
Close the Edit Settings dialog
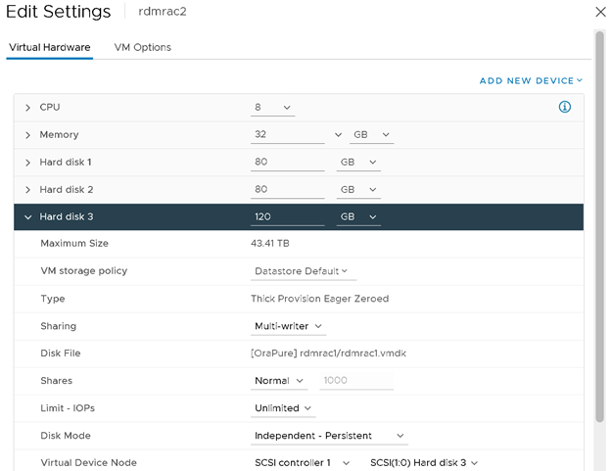[600, 12]
